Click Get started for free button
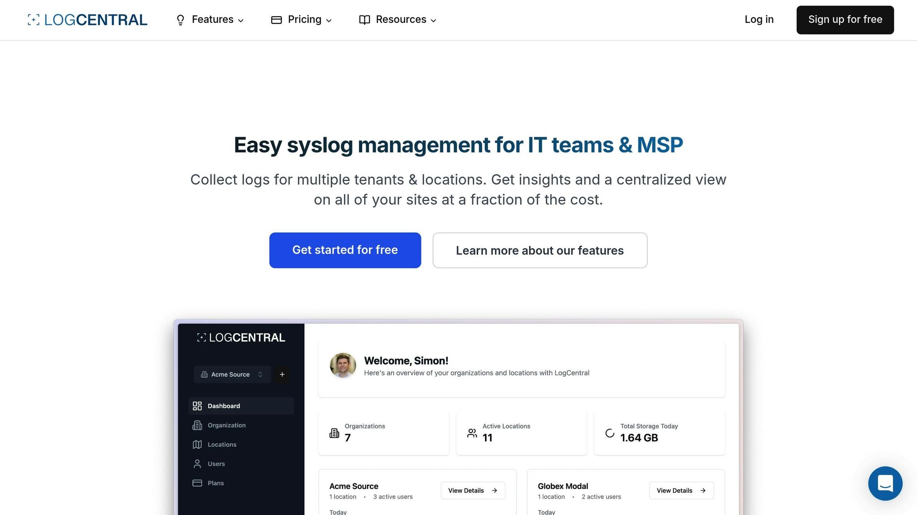This screenshot has height=515, width=917. click(x=345, y=250)
